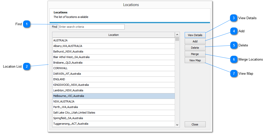Select Albany,WA,AUSTRALIA in the location list

pyautogui.click(x=113, y=46)
